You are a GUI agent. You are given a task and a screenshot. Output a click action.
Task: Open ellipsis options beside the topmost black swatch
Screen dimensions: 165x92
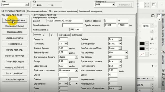pos(152,43)
